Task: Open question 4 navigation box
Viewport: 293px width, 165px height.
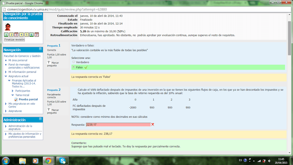Action: coord(21,35)
